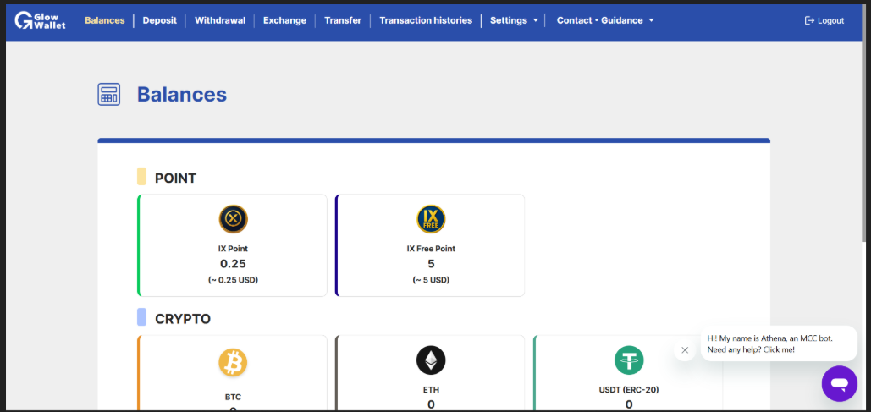Click the IX Point coin icon
This screenshot has height=412, width=871.
pos(234,219)
